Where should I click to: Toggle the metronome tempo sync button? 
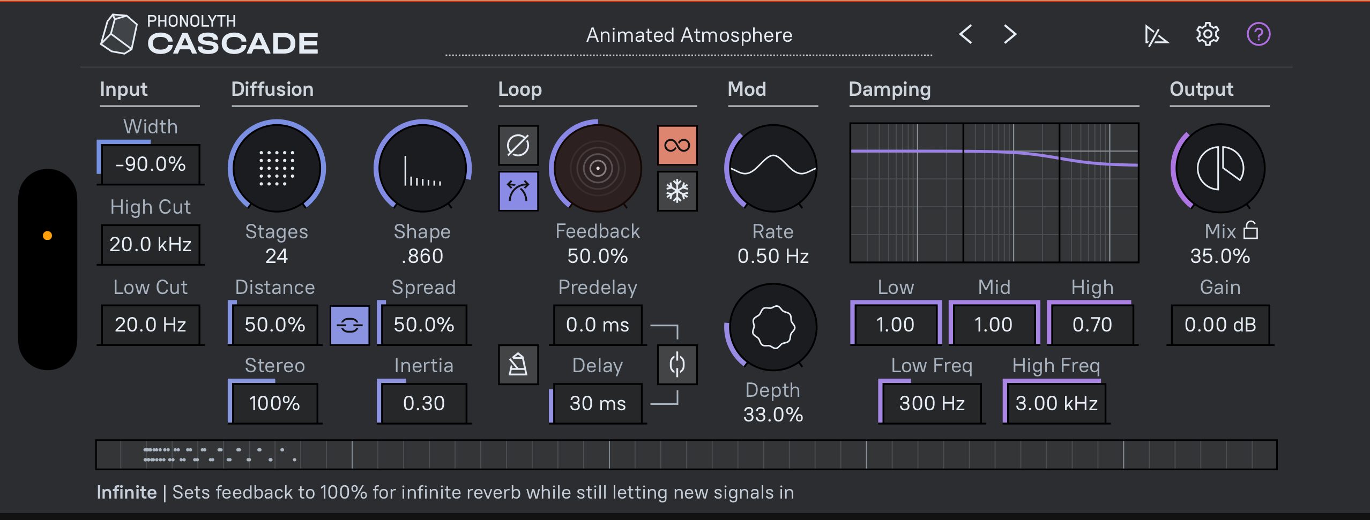518,365
